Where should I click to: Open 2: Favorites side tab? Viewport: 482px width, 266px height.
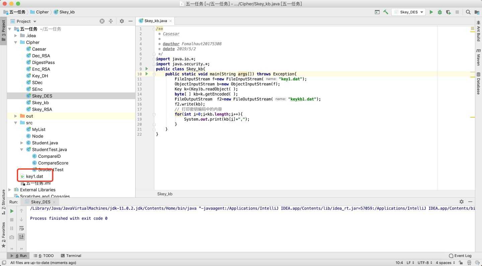(3, 235)
